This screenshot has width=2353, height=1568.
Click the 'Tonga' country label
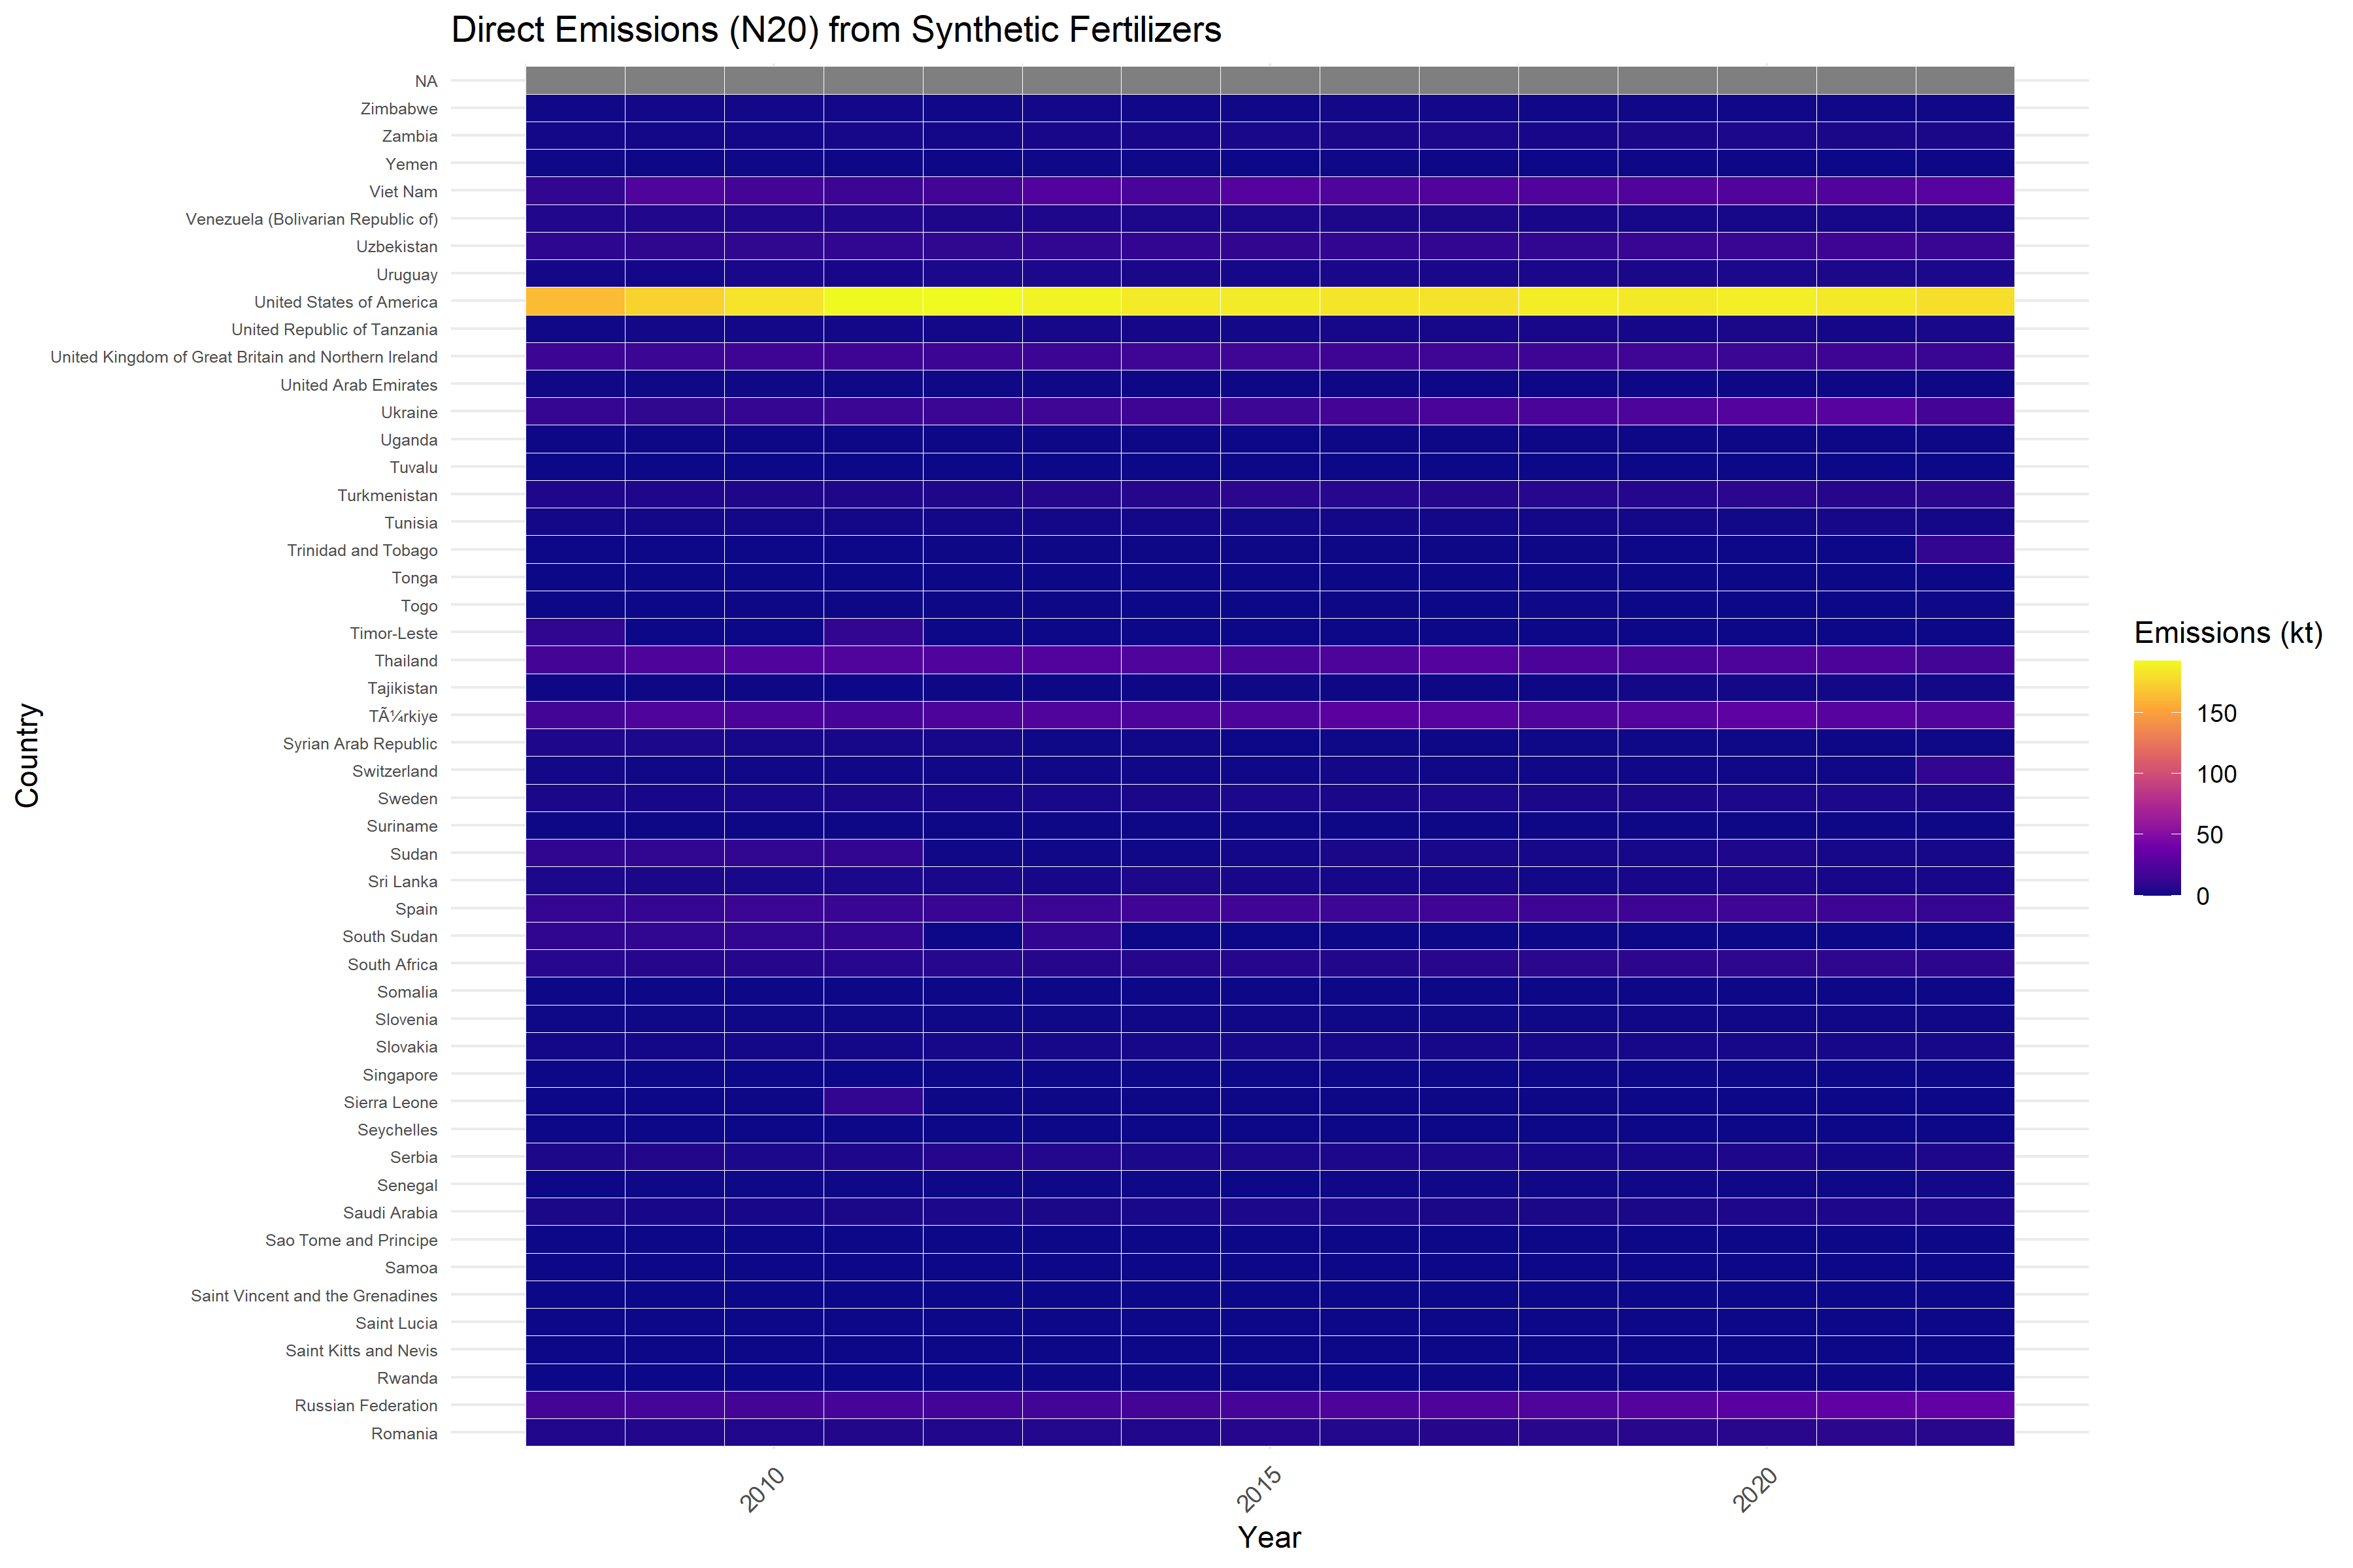coord(415,578)
